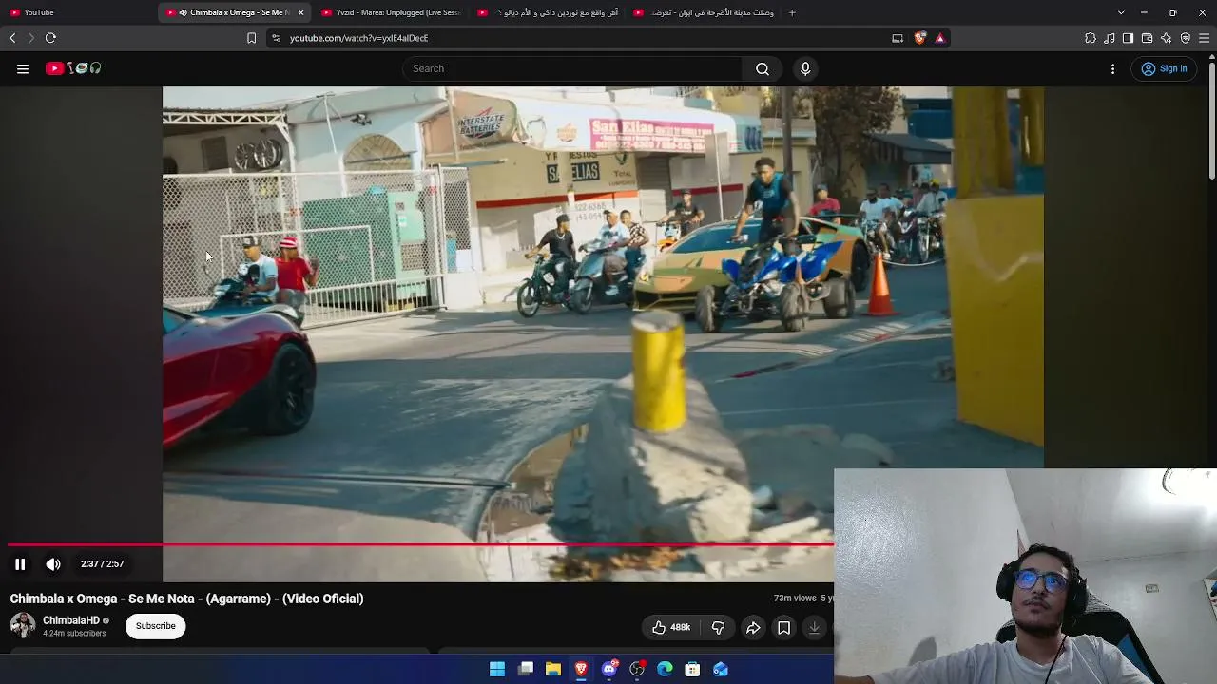Image resolution: width=1217 pixels, height=684 pixels.
Task: Start voice search with the microphone
Action: pos(805,68)
